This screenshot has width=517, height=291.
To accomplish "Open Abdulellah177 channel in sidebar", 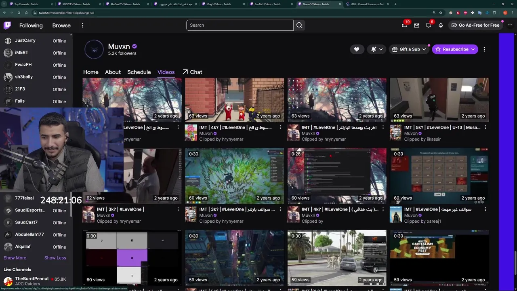I will point(36,235).
